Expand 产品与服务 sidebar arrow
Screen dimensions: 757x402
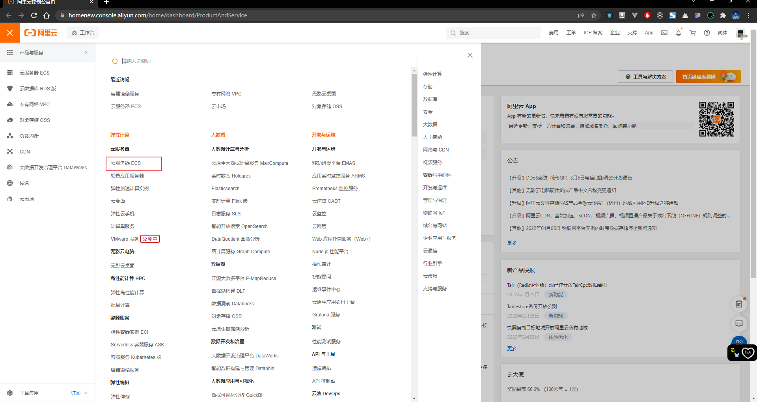click(x=86, y=52)
